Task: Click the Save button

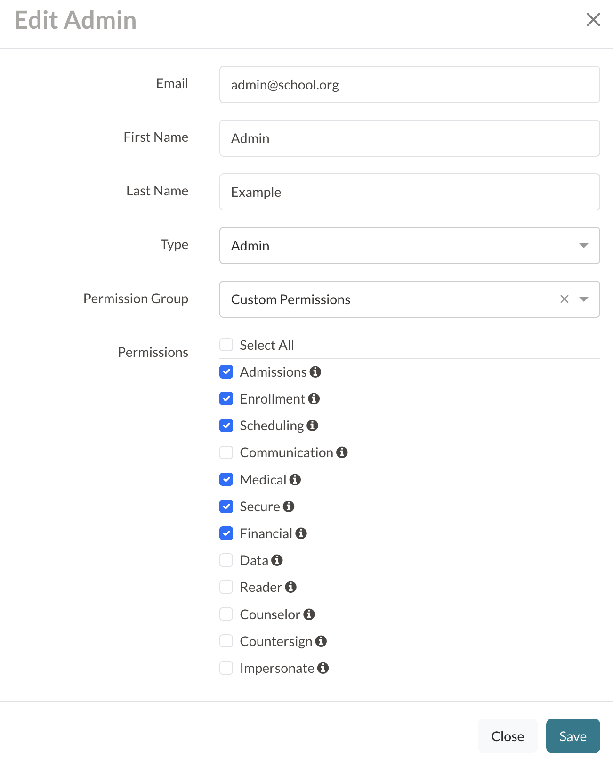Action: [573, 736]
